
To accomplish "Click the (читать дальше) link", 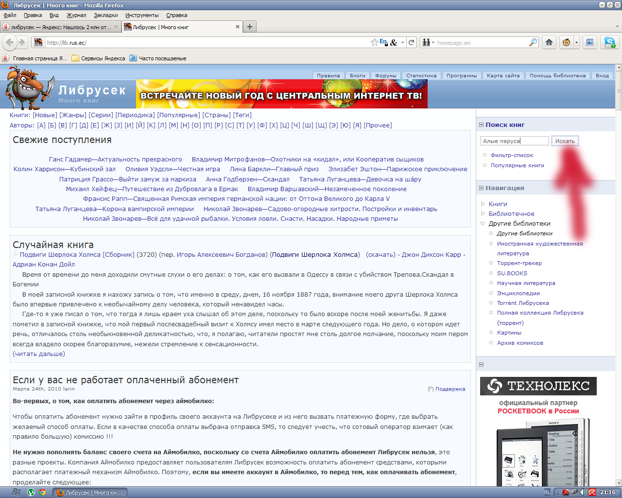I will pyautogui.click(x=39, y=354).
